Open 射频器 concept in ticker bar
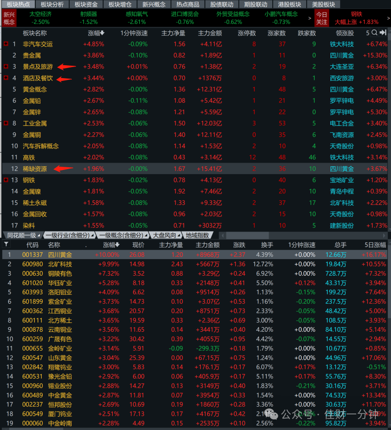 pyautogui.click(x=88, y=18)
